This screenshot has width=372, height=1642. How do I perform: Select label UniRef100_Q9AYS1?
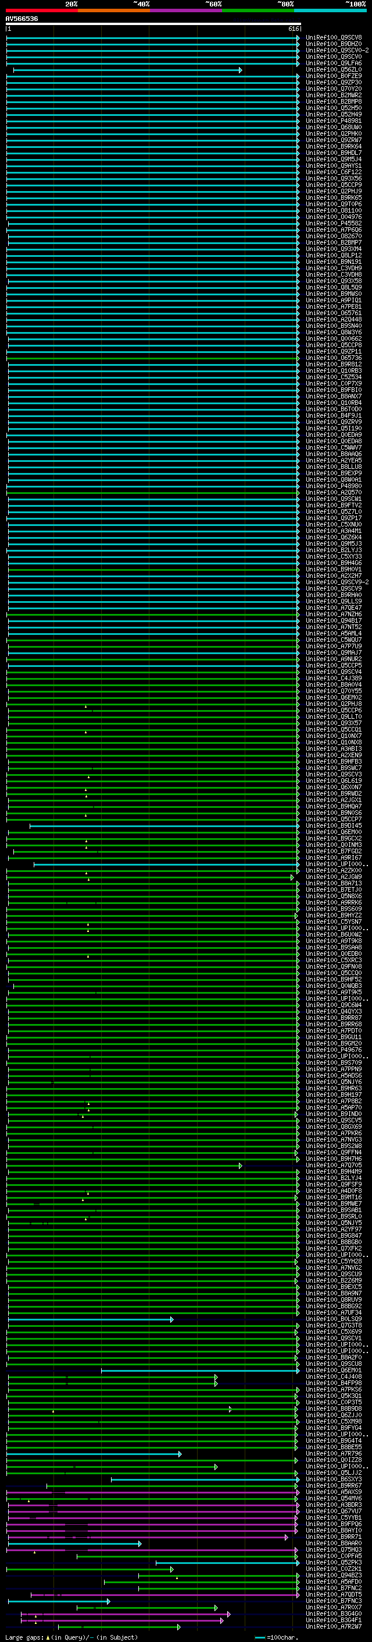tap(334, 165)
